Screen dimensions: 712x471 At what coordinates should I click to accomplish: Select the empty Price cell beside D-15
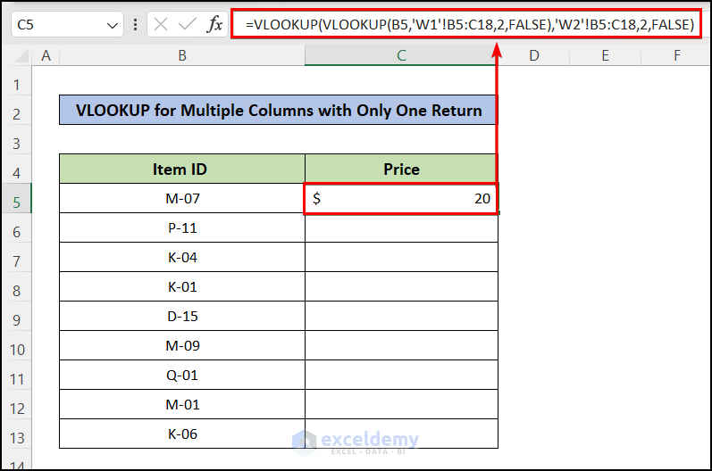[401, 316]
